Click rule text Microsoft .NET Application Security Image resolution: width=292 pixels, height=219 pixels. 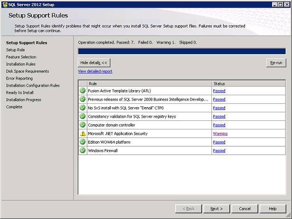tap(118, 134)
